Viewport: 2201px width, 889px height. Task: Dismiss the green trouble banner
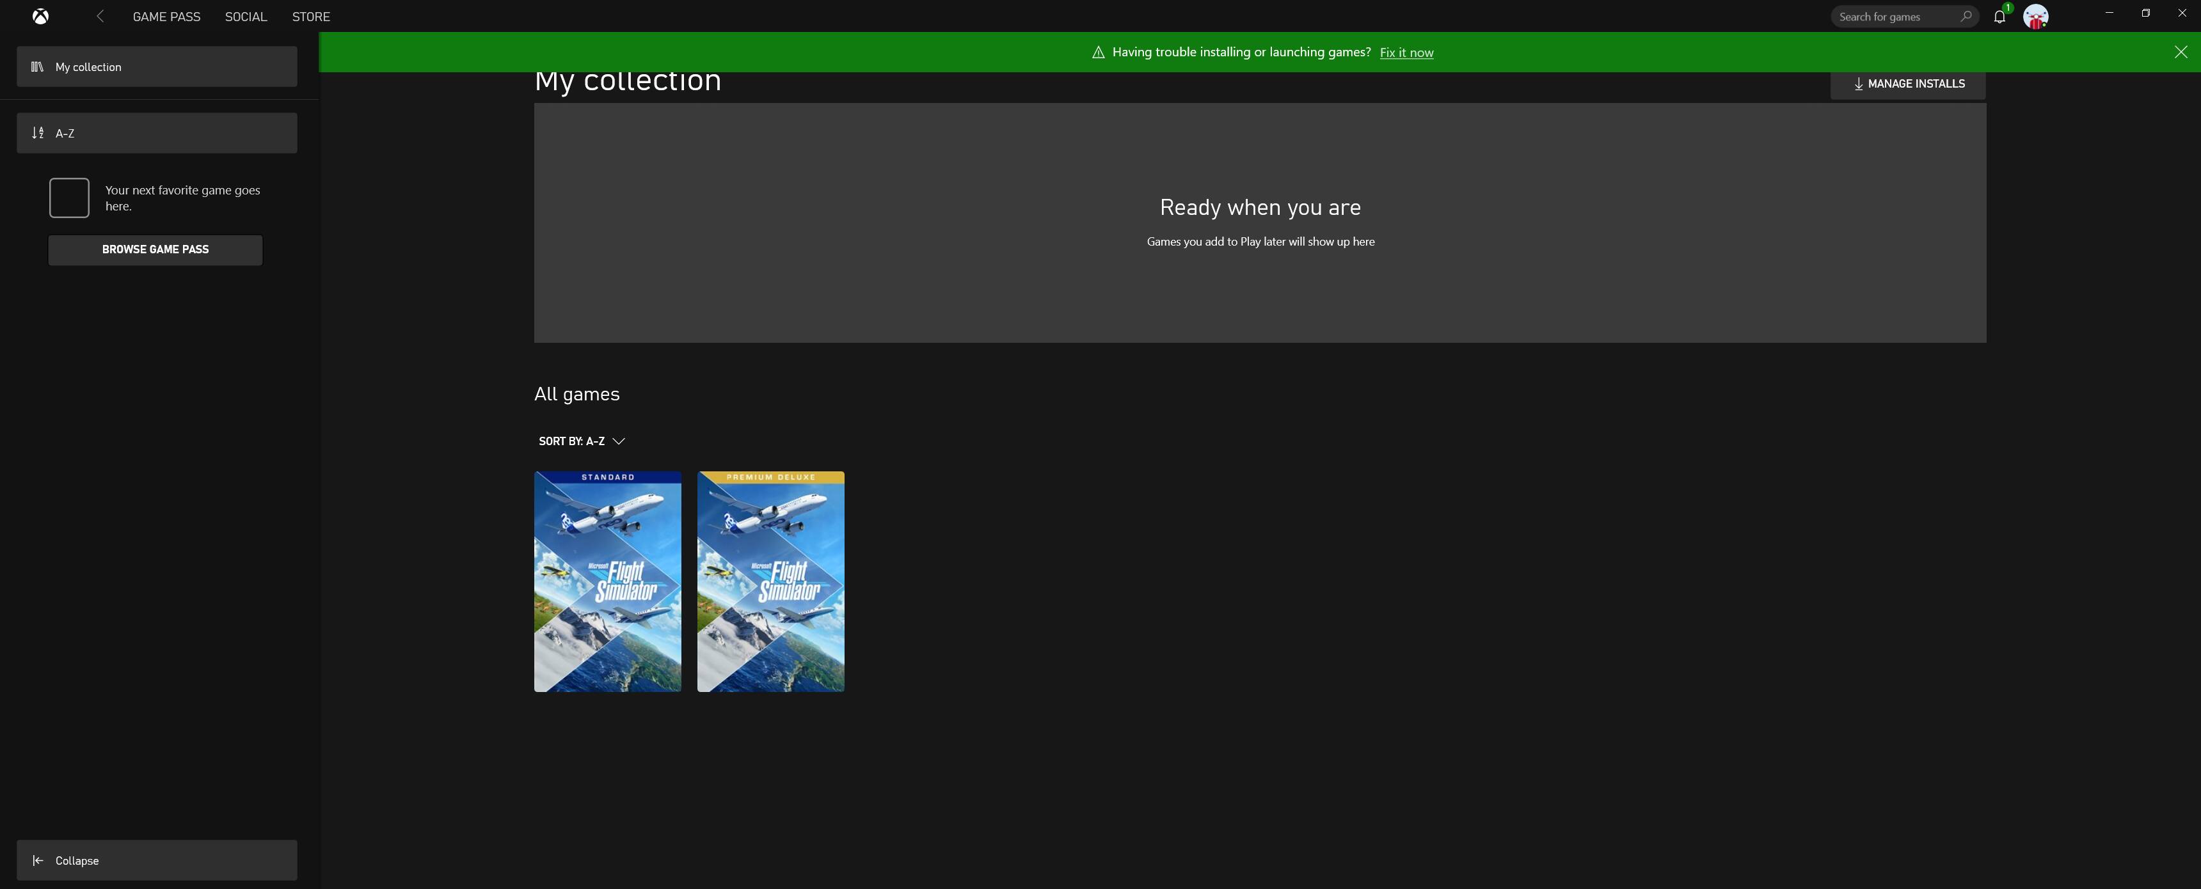click(2181, 52)
